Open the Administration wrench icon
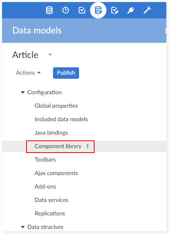Image resolution: width=170 pixels, height=235 pixels. click(147, 10)
